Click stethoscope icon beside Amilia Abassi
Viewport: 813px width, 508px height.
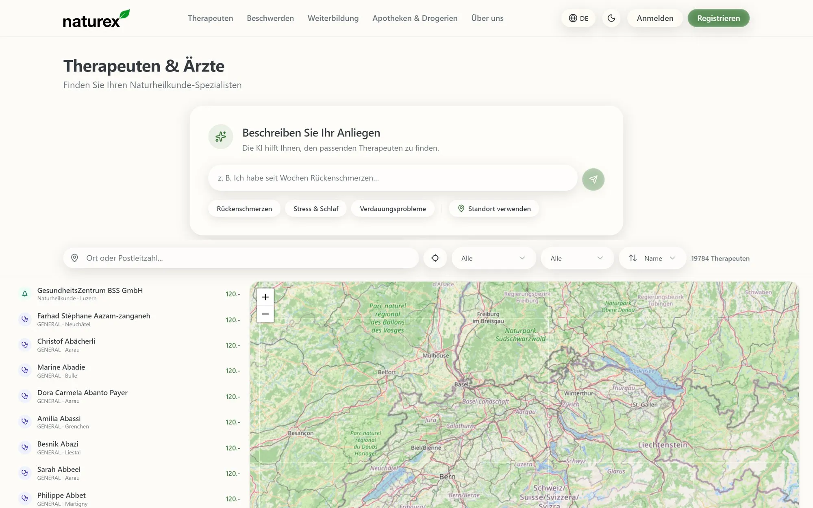tap(25, 422)
